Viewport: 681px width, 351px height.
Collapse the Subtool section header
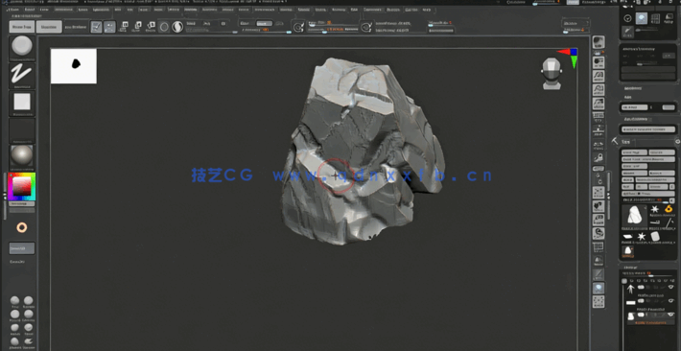630,268
